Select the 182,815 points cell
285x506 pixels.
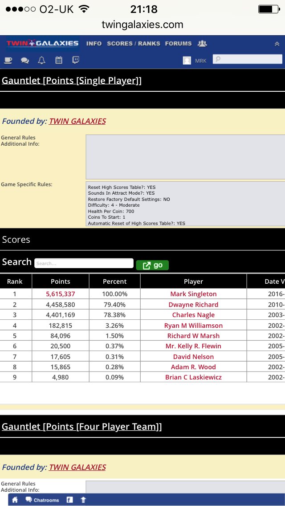click(61, 326)
